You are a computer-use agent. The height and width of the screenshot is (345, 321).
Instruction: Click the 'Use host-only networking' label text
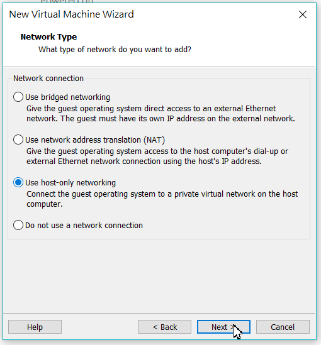pyautogui.click(x=70, y=183)
